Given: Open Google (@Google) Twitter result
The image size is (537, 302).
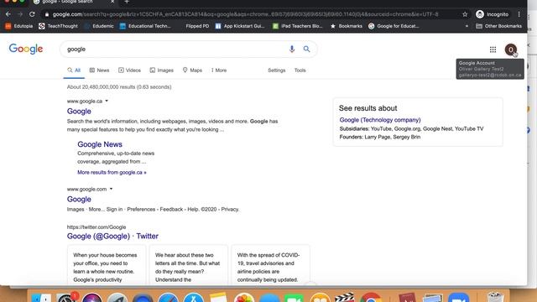Looking at the screenshot, I should pyautogui.click(x=112, y=237).
